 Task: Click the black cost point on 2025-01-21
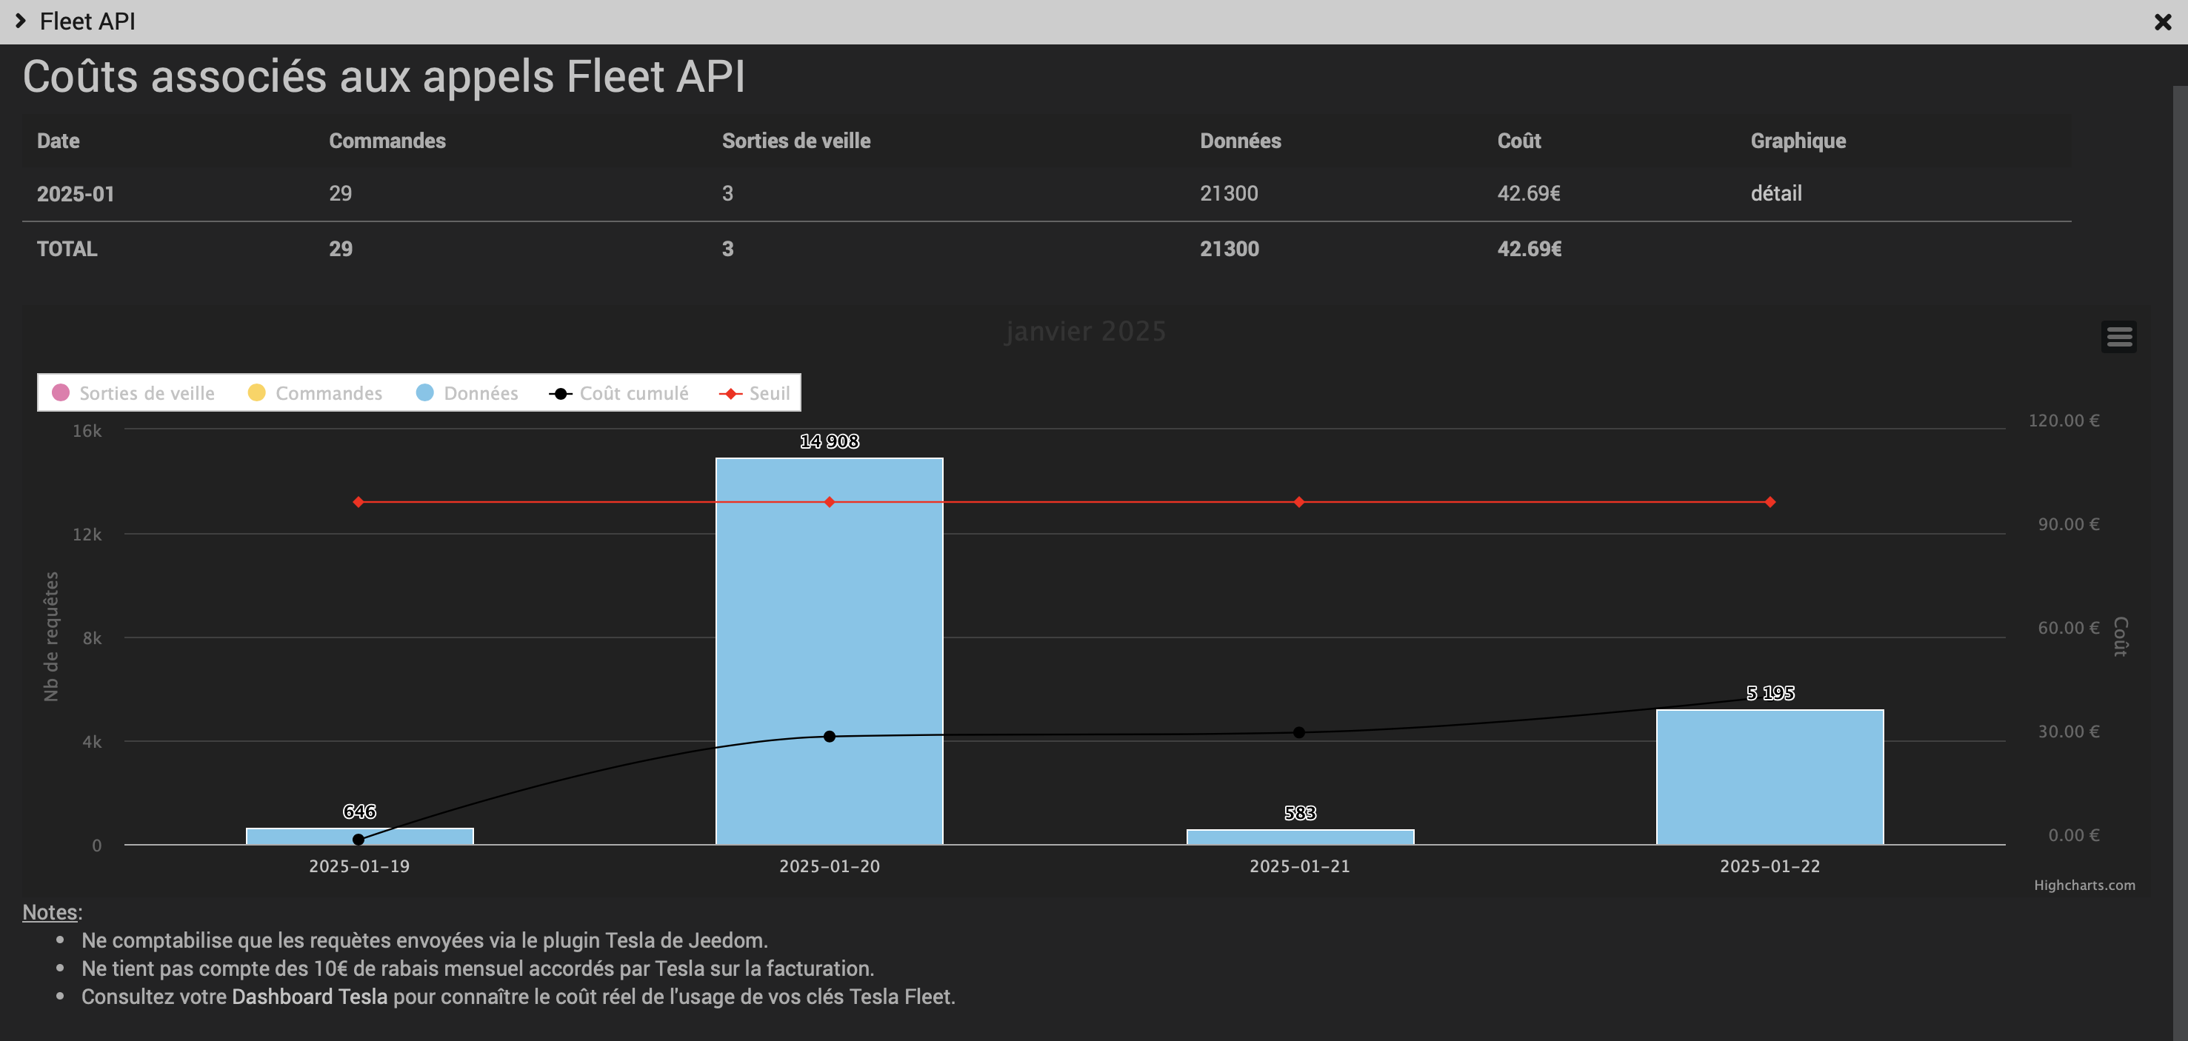(1298, 732)
